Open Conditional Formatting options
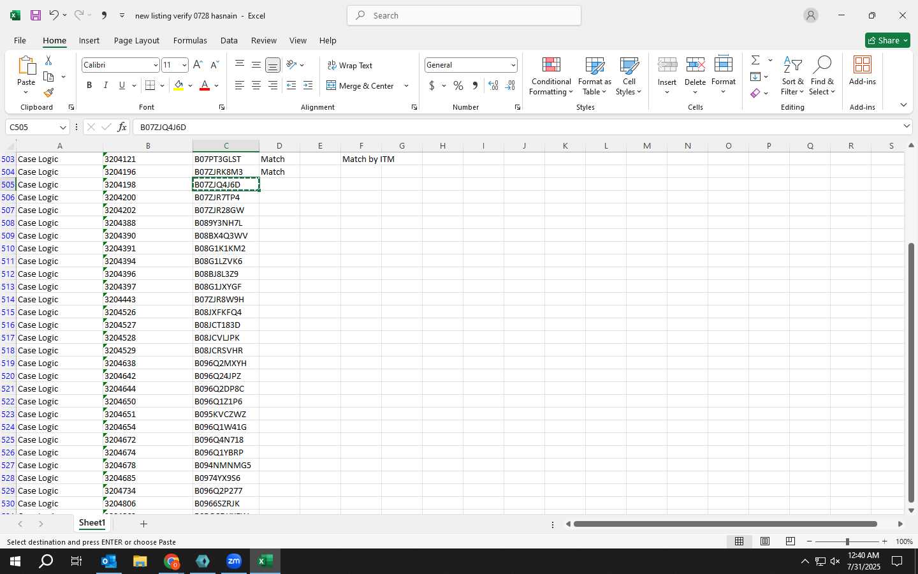 [x=551, y=76]
